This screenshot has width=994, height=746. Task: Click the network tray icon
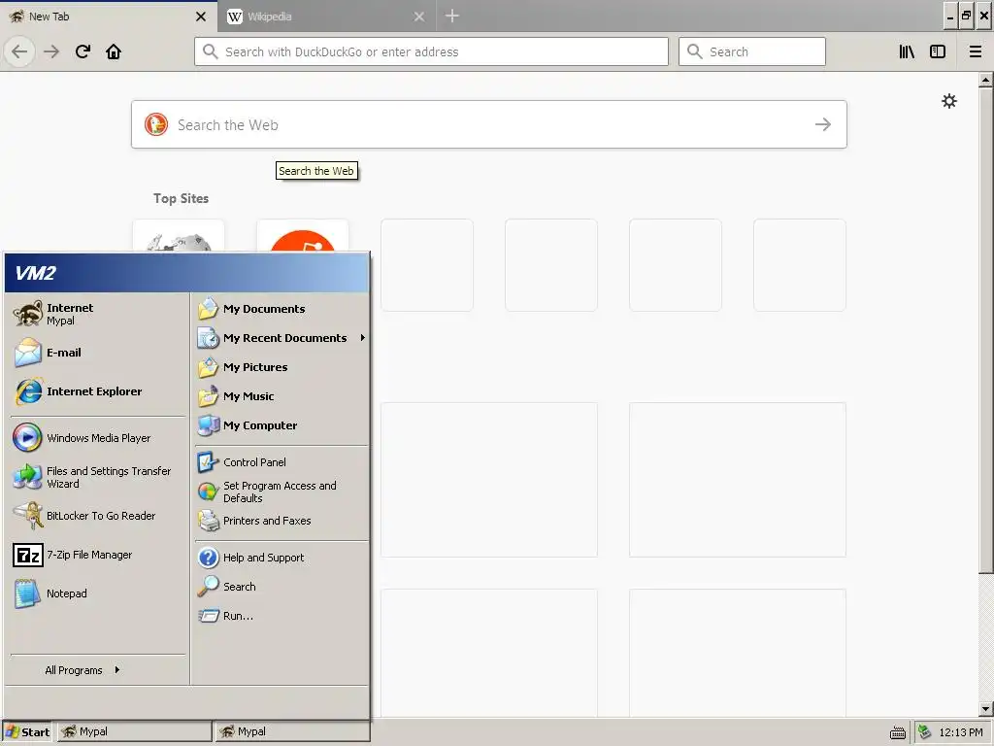point(925,732)
